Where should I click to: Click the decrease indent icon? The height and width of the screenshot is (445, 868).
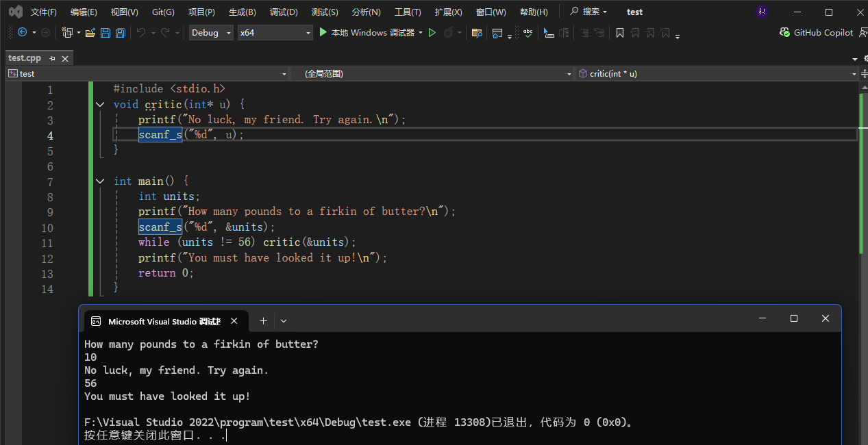point(584,32)
